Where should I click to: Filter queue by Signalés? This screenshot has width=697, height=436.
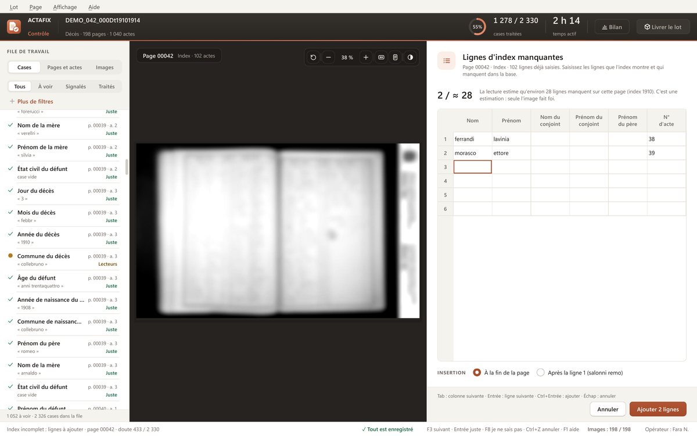(x=76, y=87)
